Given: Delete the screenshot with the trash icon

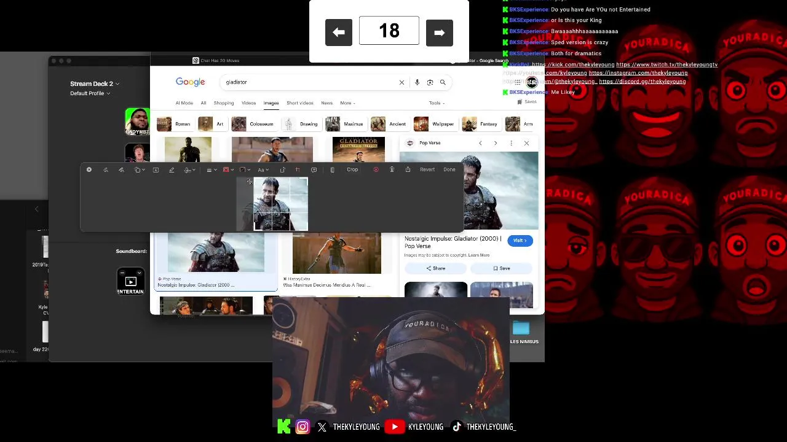Looking at the screenshot, I should pos(392,169).
